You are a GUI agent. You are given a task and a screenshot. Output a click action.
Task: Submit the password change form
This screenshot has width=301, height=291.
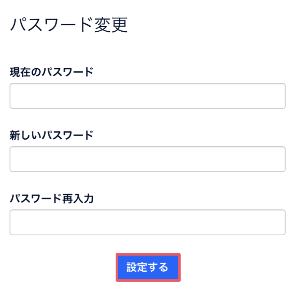[148, 267]
